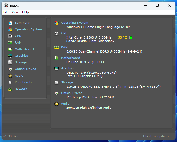
Task: Click the CPU chip icon in summary panel
Action: (x=57, y=34)
